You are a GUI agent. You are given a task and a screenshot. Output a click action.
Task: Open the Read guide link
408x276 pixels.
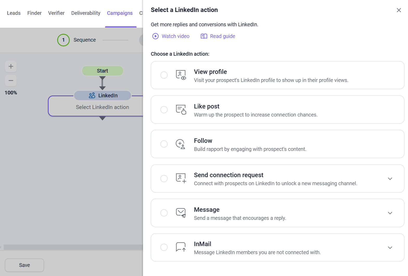[218, 36]
